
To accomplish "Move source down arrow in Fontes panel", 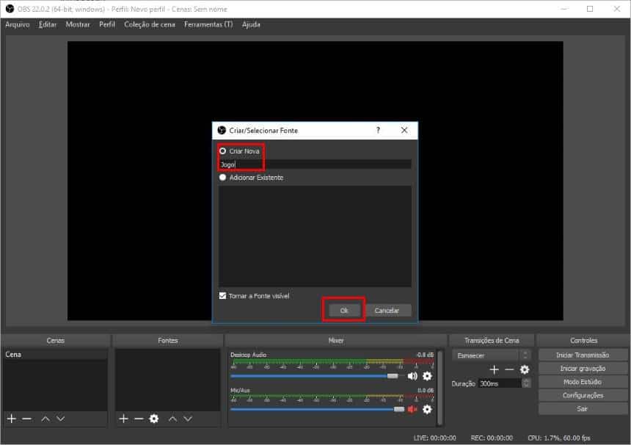I will tap(188, 419).
